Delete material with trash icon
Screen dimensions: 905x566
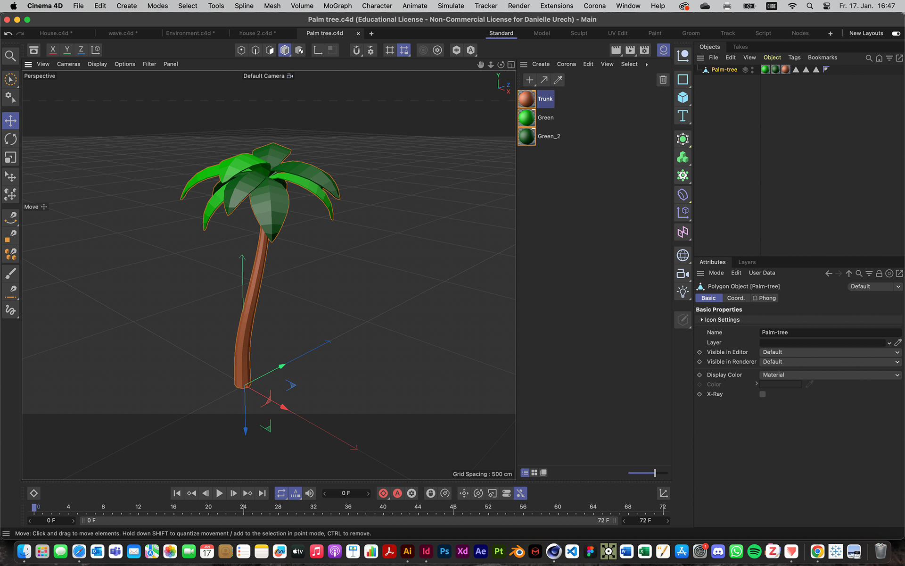tap(663, 80)
